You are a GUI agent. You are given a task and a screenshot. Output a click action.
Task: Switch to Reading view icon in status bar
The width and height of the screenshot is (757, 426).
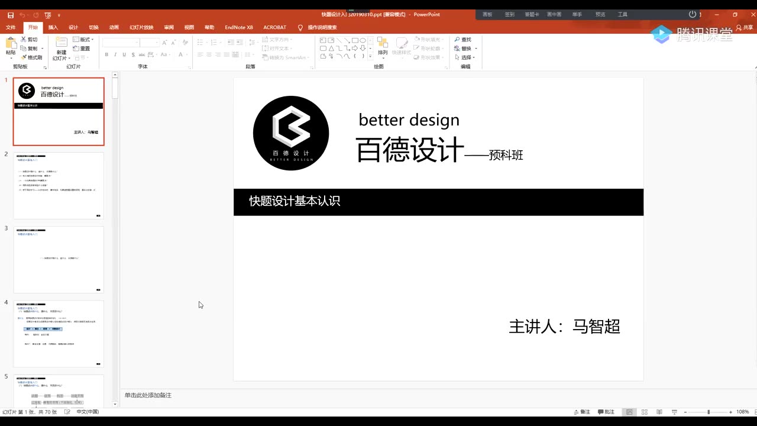[x=659, y=412]
